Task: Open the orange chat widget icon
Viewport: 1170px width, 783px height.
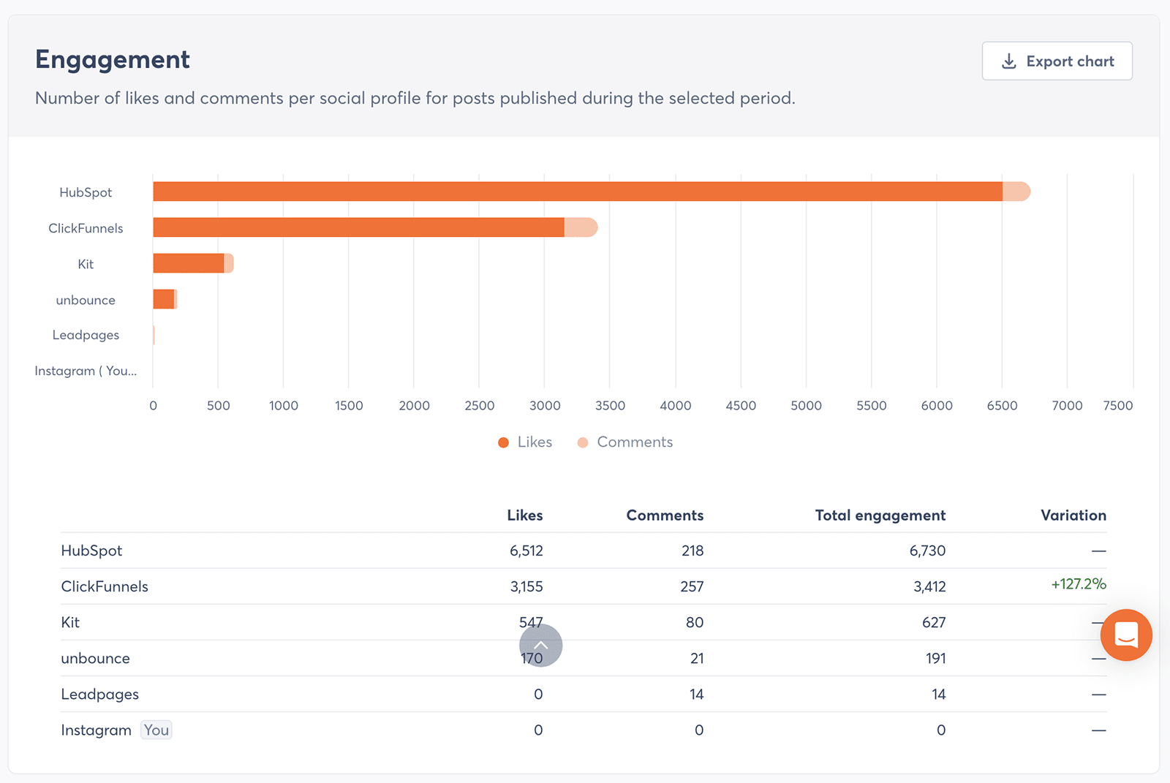Action: click(1126, 635)
